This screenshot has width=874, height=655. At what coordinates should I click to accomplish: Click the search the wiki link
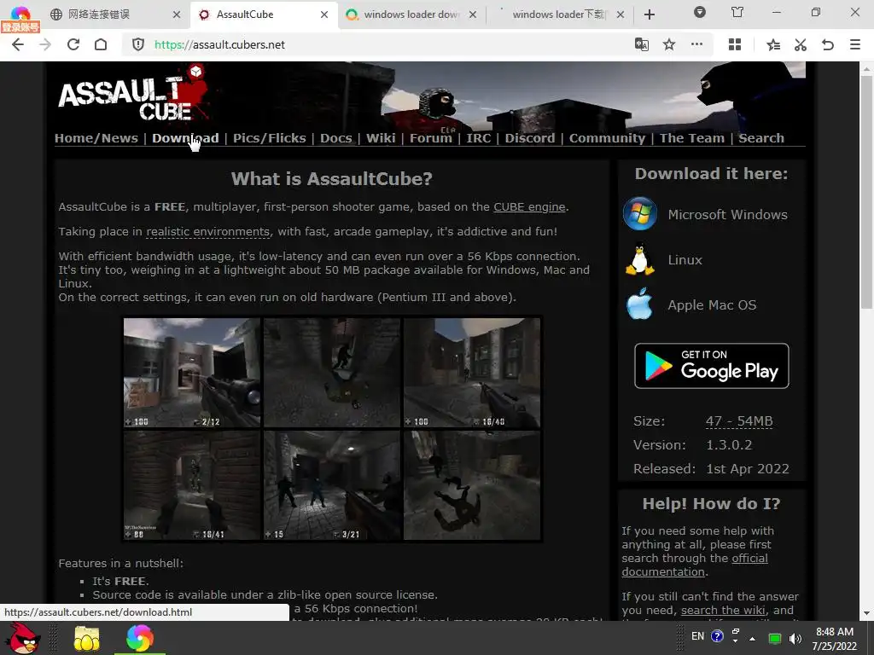(722, 610)
